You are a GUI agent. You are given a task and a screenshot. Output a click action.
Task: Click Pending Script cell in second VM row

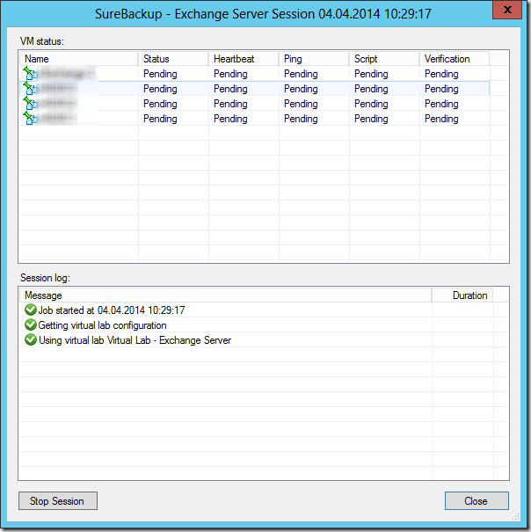pyautogui.click(x=371, y=89)
